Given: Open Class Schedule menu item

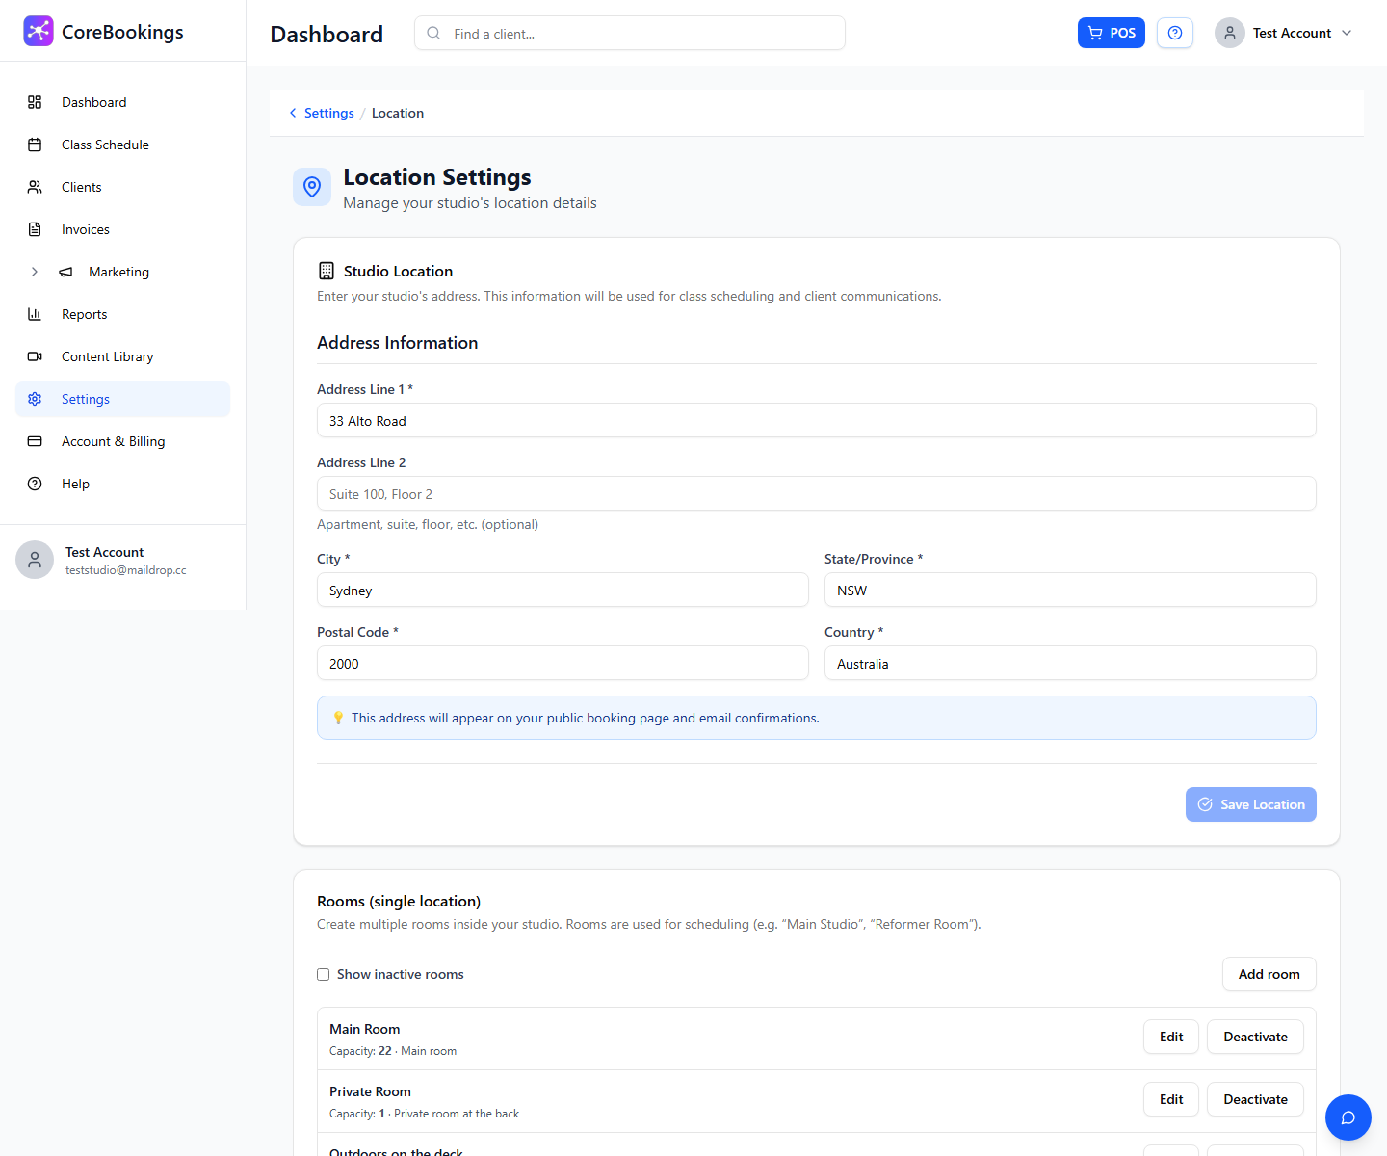Looking at the screenshot, I should [122, 144].
